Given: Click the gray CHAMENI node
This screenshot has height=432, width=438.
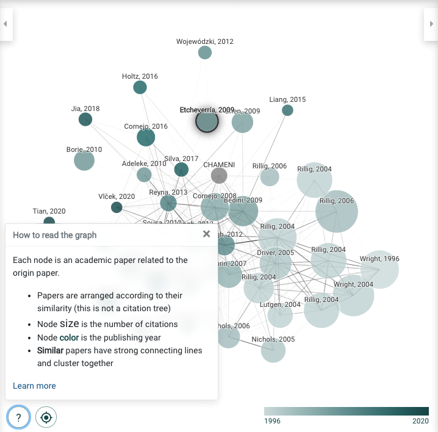Looking at the screenshot, I should (x=219, y=176).
